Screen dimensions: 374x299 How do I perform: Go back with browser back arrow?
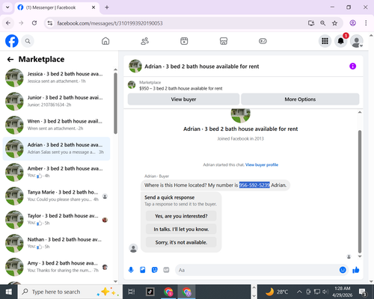click(x=8, y=23)
